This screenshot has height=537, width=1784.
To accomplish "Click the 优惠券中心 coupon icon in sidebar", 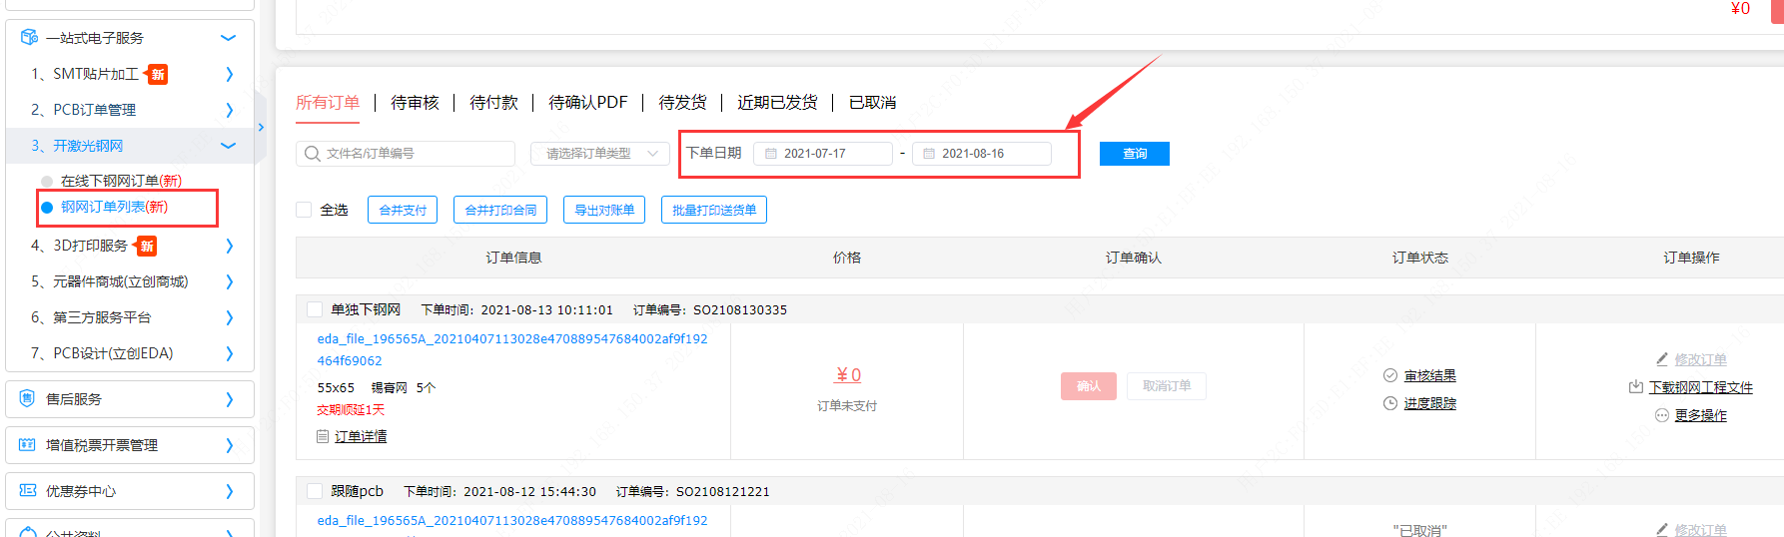I will 28,491.
